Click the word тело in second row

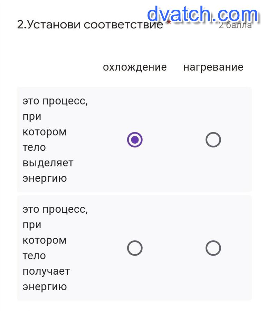click(34, 256)
